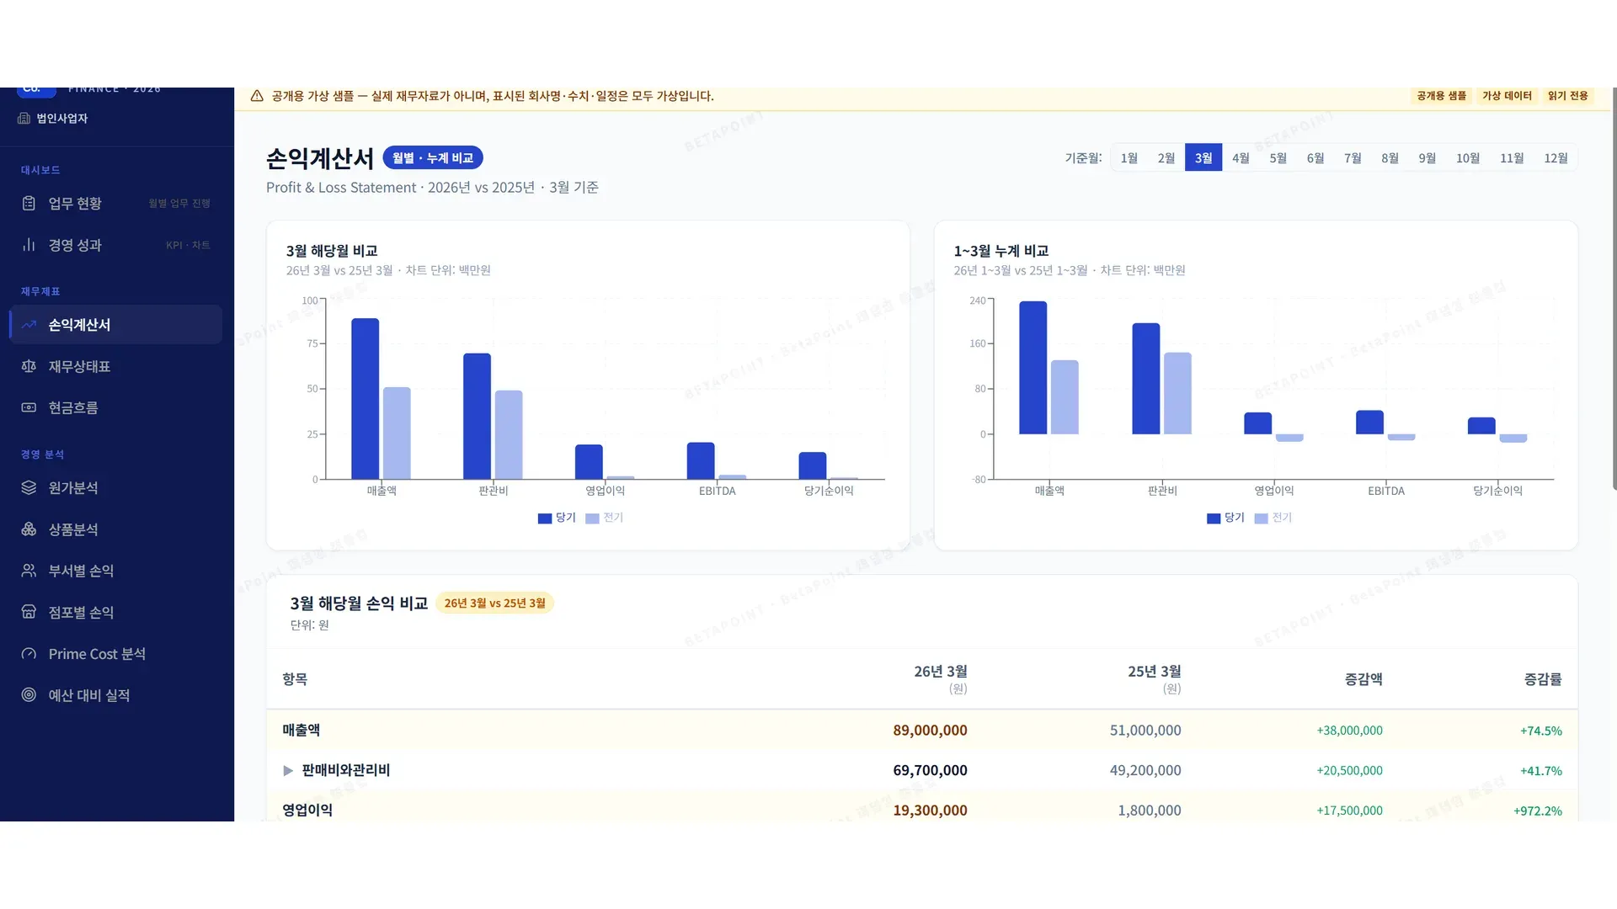Open the 업무 현황 dashboard page
This screenshot has height=909, width=1617.
point(116,204)
